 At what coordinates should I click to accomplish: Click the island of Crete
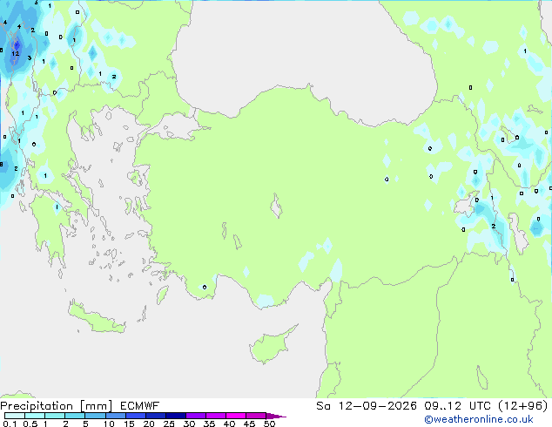(97, 318)
